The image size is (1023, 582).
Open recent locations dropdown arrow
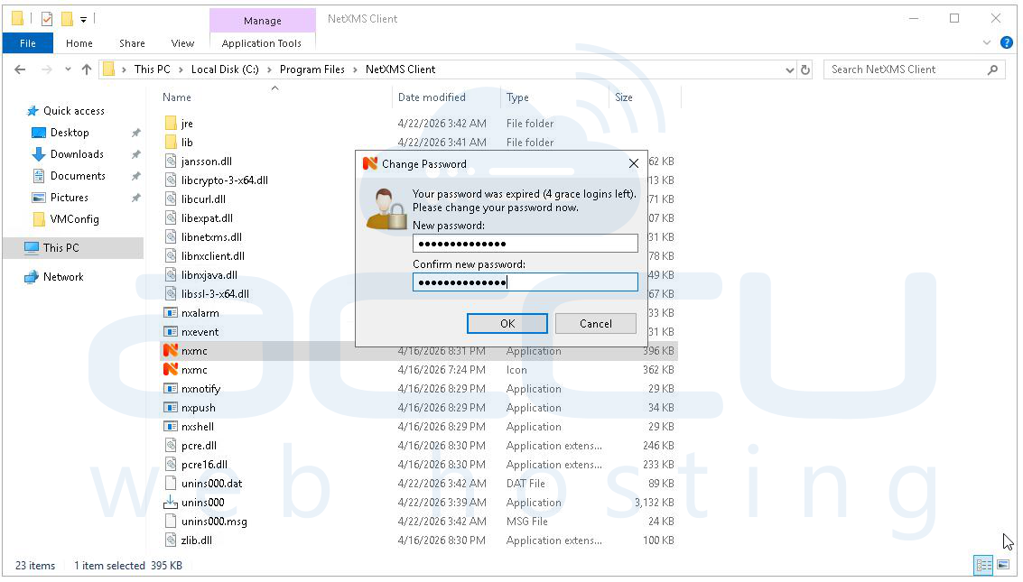point(68,69)
